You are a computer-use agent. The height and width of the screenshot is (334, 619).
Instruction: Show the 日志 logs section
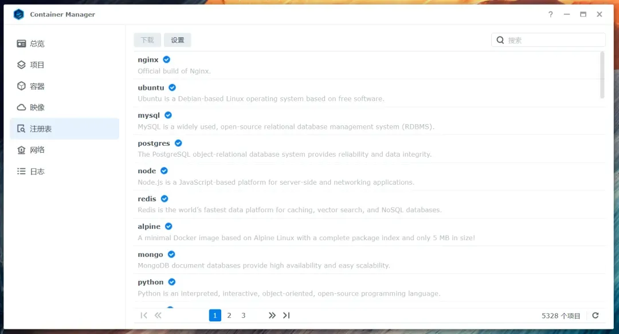pyautogui.click(x=64, y=172)
